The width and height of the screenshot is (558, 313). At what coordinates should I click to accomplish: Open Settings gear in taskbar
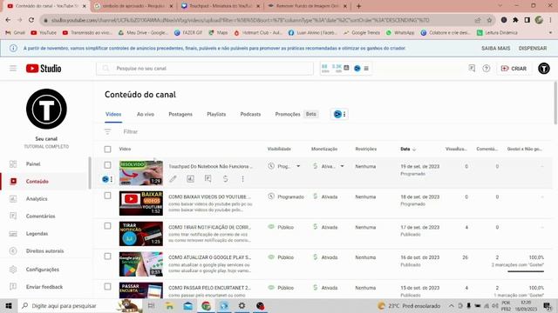(x=242, y=305)
